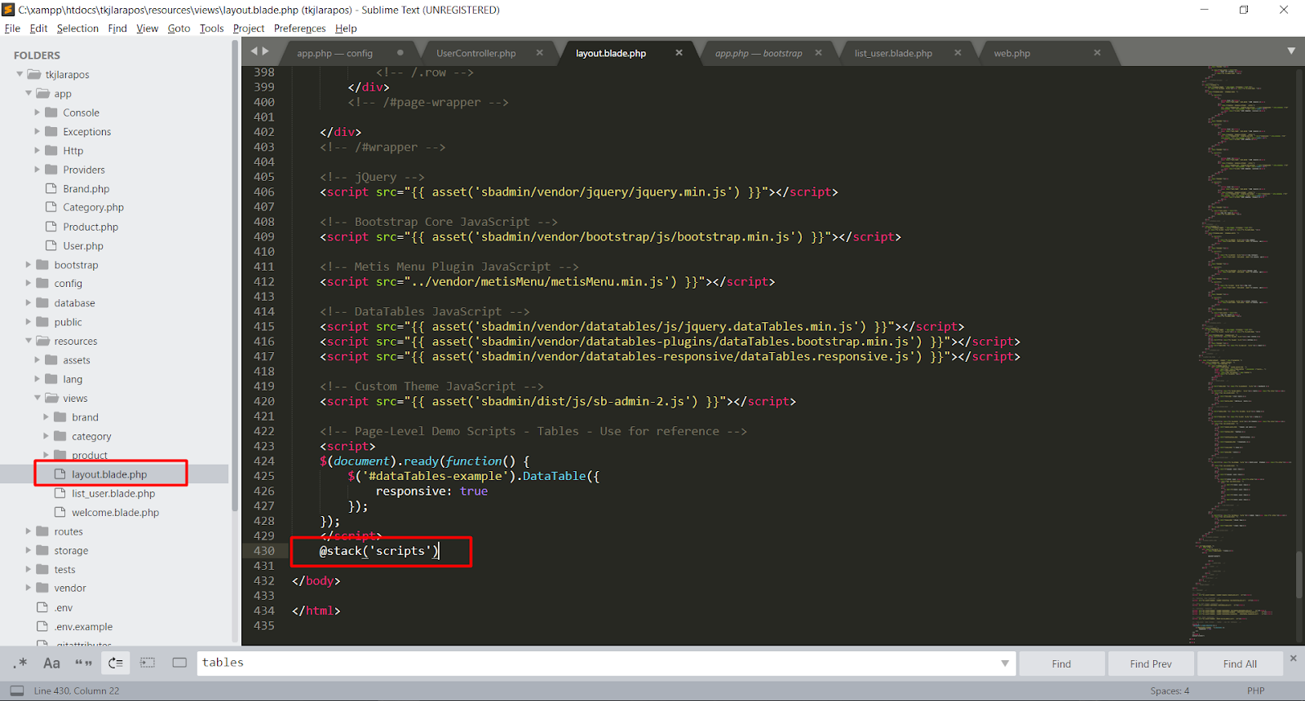This screenshot has height=701, width=1305.
Task: Expand the Console folder
Action: coord(37,112)
